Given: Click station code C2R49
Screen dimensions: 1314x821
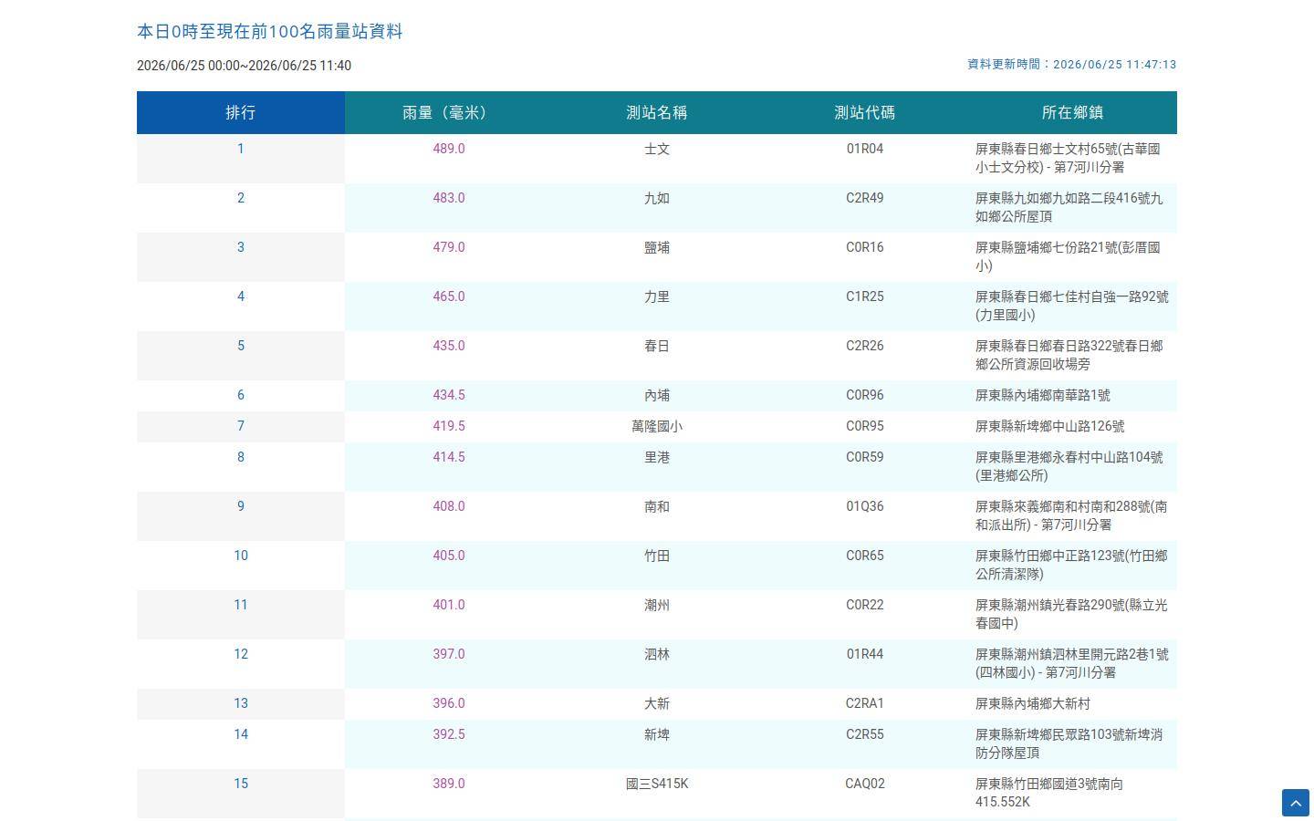Looking at the screenshot, I should point(865,198).
